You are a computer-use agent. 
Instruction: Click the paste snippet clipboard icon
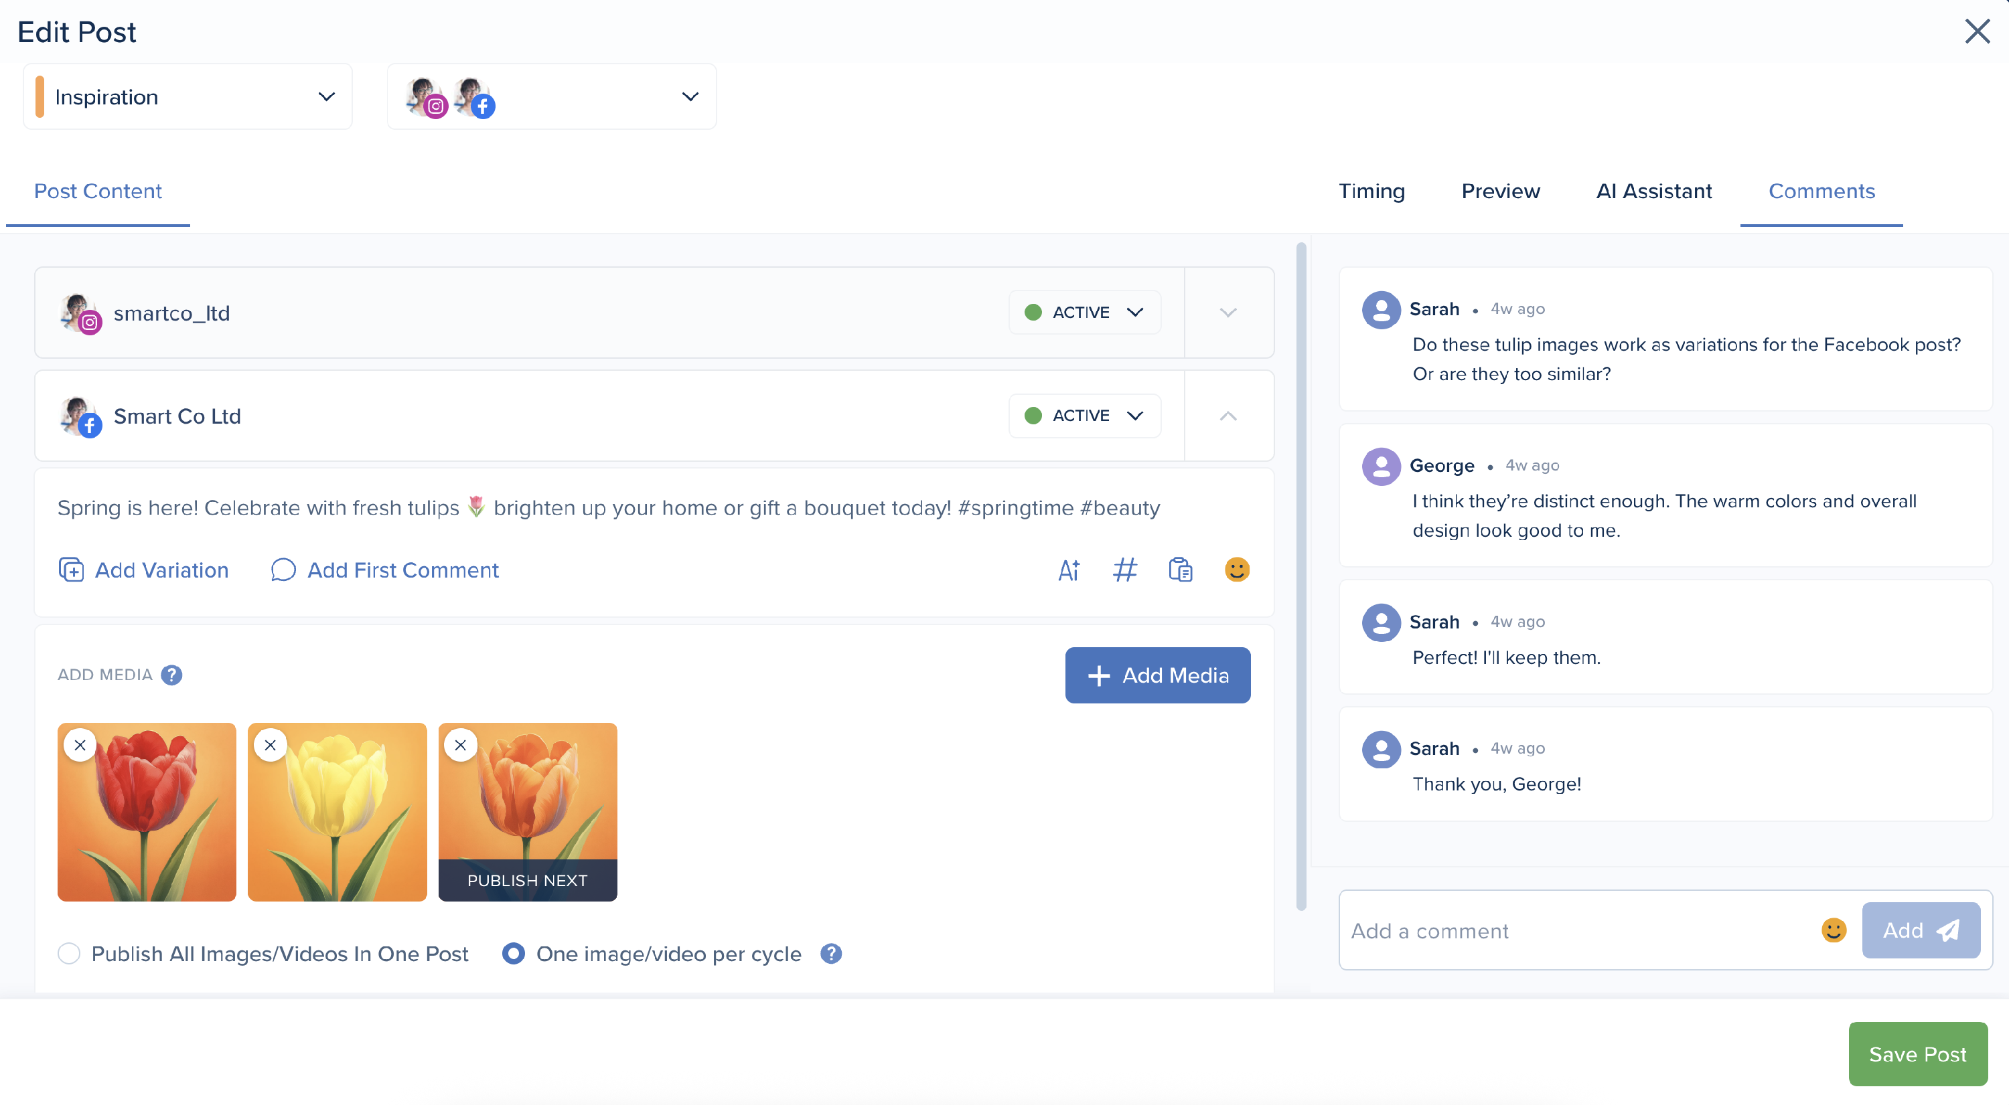pyautogui.click(x=1180, y=570)
